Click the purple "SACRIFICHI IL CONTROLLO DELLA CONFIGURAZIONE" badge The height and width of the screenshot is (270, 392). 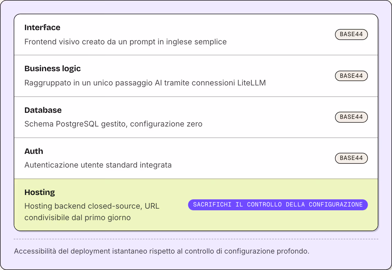pyautogui.click(x=278, y=205)
